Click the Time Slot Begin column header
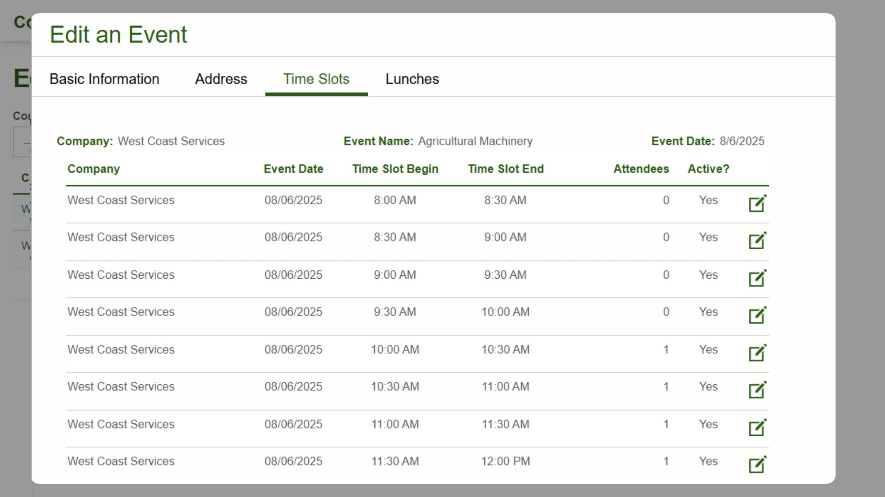Image resolution: width=885 pixels, height=497 pixels. (x=395, y=169)
